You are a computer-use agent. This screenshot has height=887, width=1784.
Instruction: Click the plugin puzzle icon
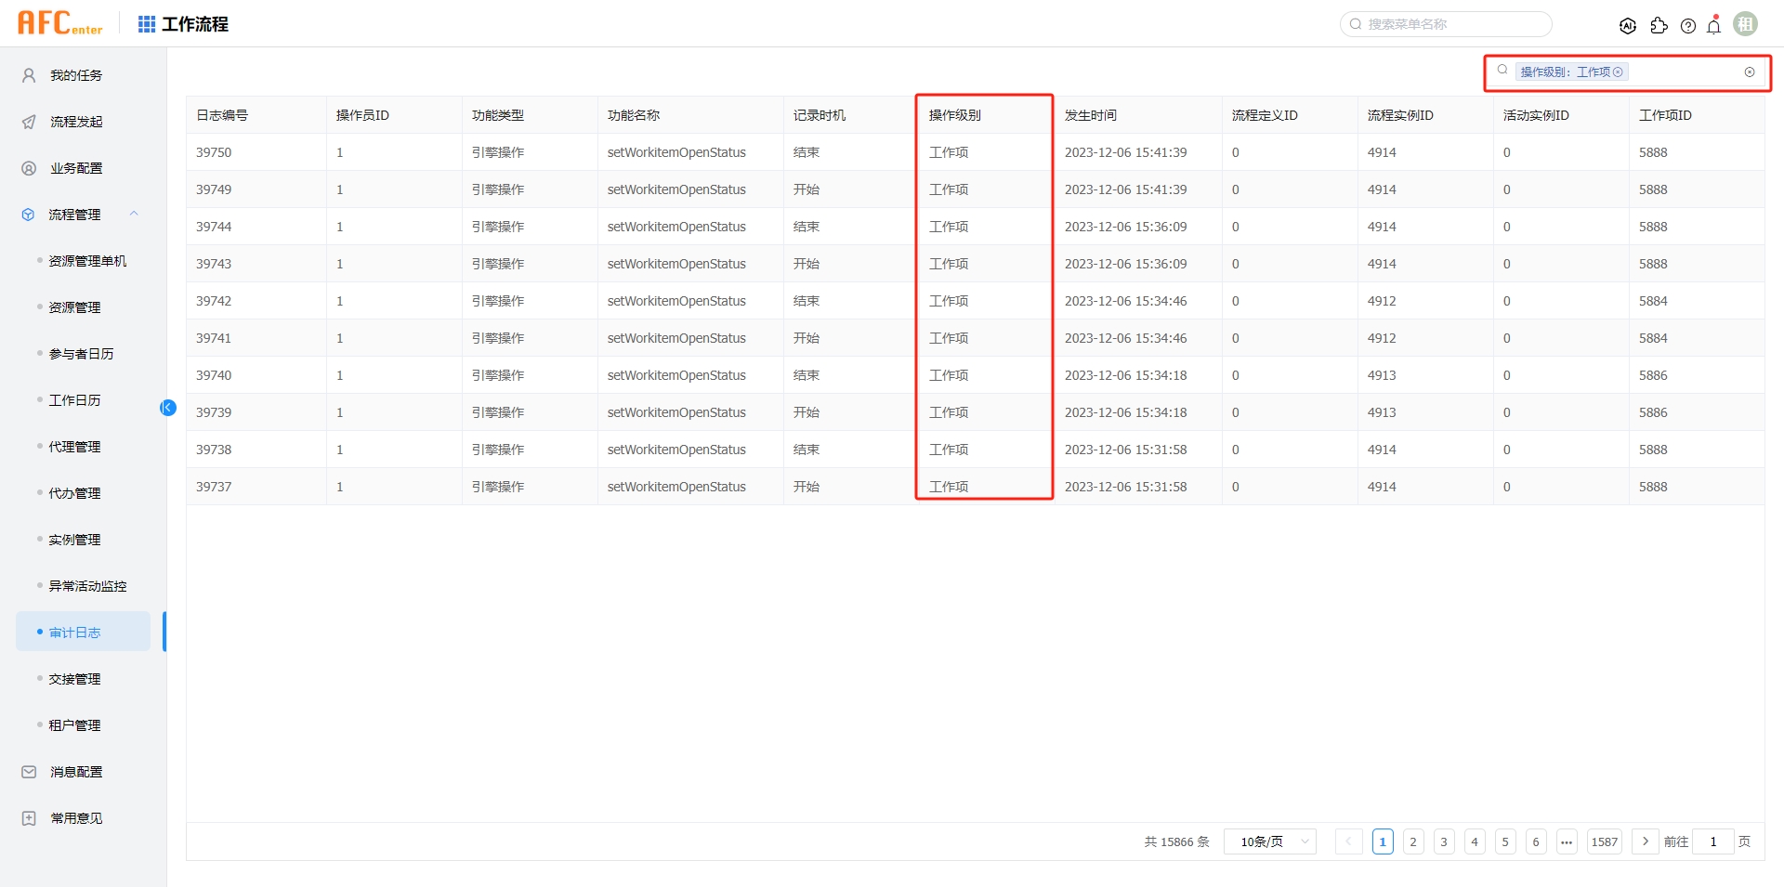pos(1659,26)
